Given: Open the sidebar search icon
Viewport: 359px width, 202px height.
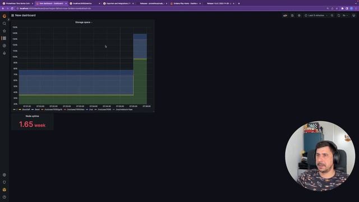Looking at the screenshot, I should (x=4, y=24).
